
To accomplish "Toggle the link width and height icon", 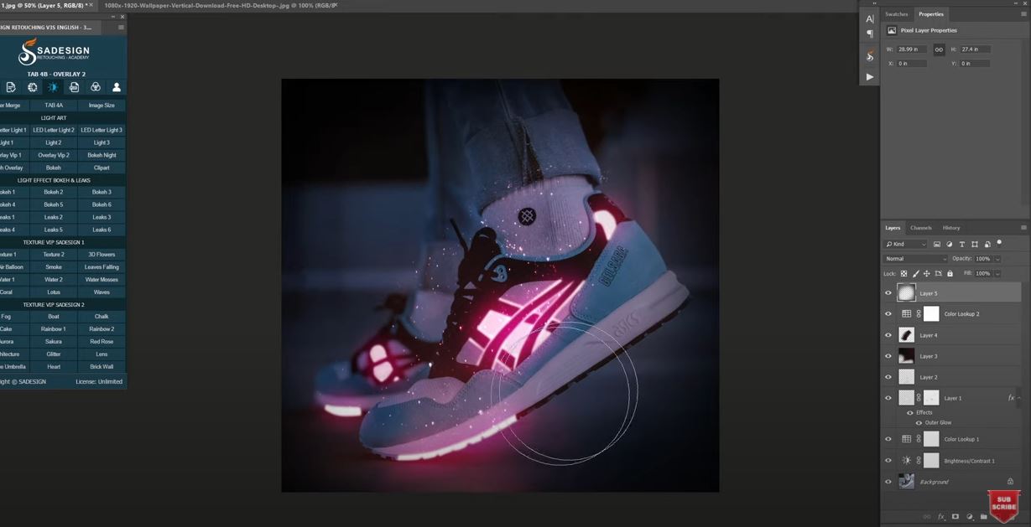I will pyautogui.click(x=939, y=49).
